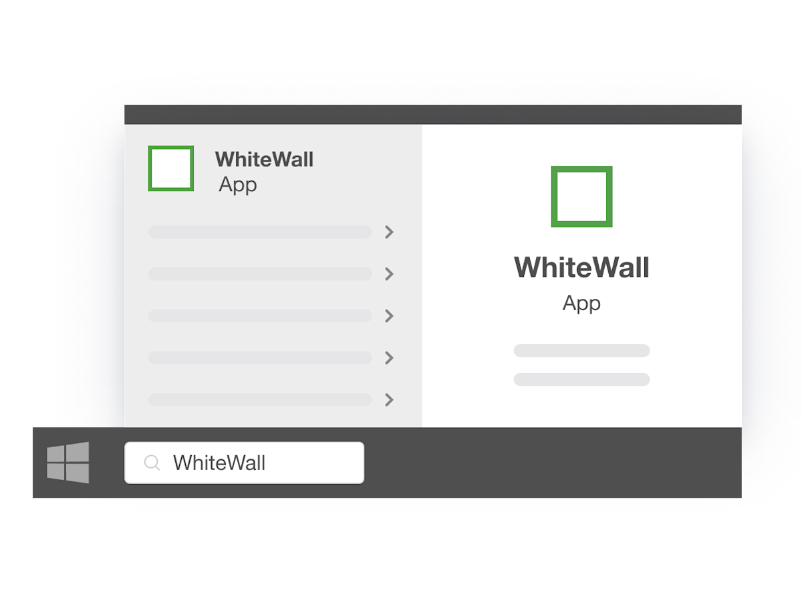Select the first gray result bar
Screen dimensions: 802x603
tap(260, 232)
